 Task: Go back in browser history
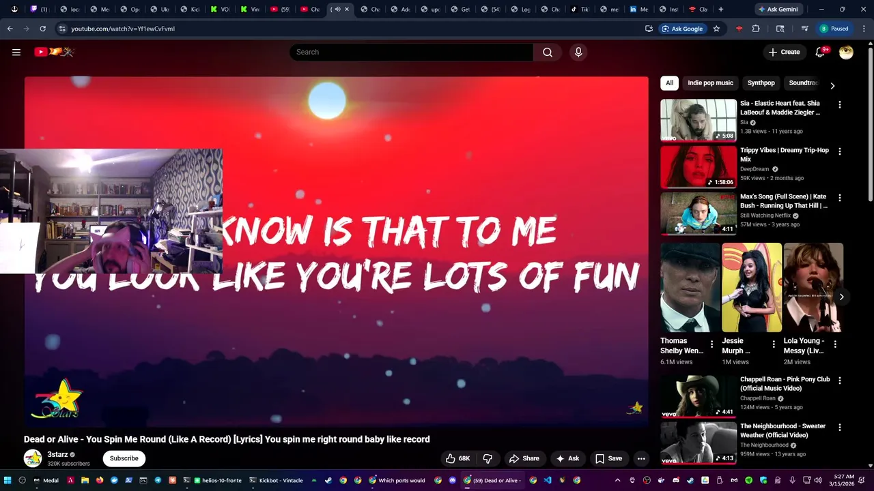(x=10, y=29)
